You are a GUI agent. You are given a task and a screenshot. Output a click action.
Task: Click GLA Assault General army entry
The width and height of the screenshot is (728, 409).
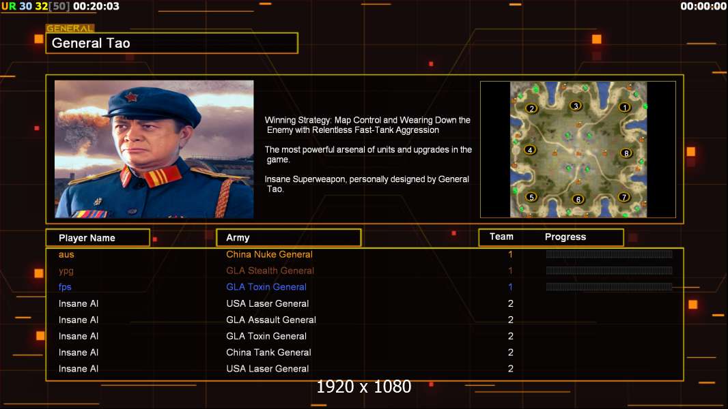[x=271, y=320]
